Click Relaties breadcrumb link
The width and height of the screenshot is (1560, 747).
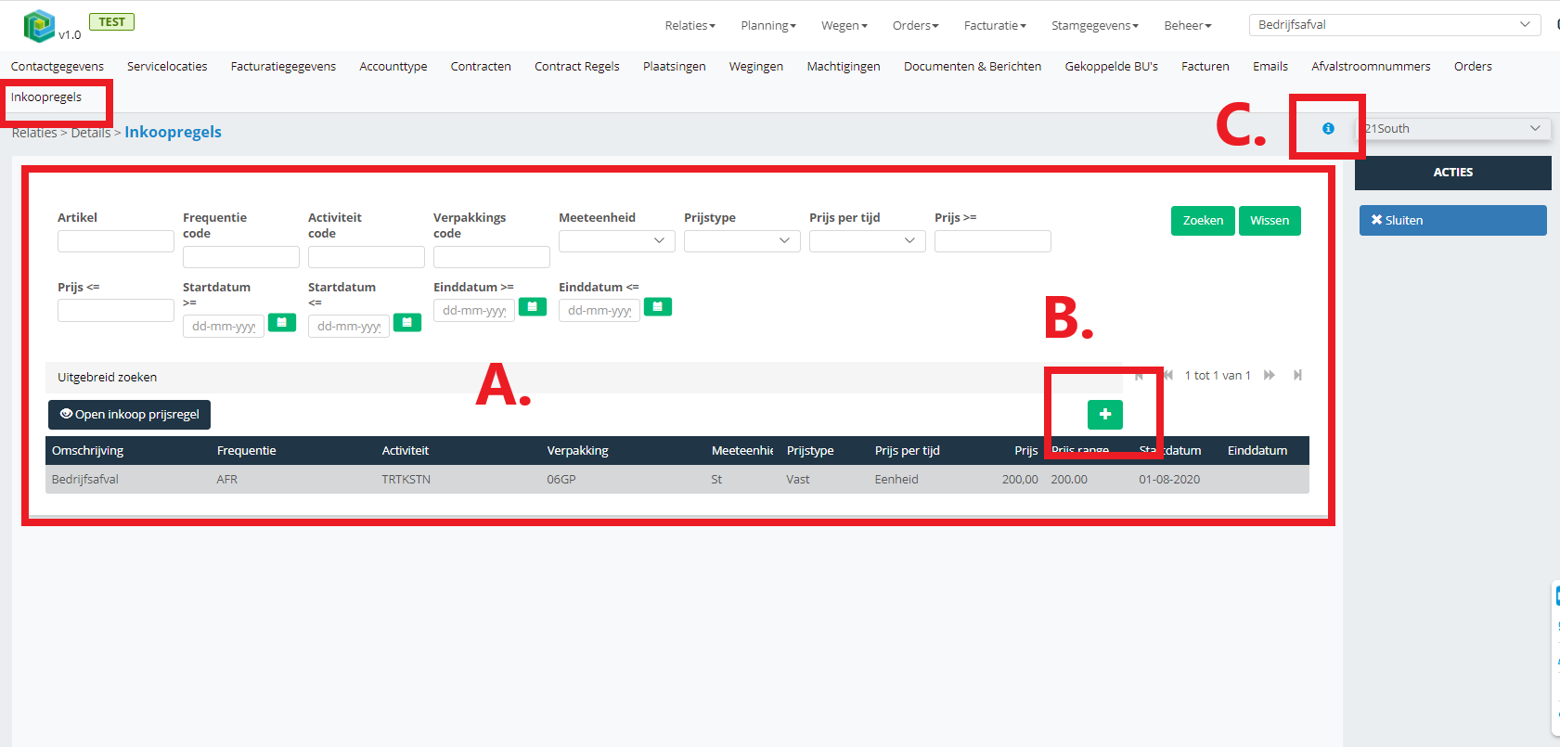point(34,133)
